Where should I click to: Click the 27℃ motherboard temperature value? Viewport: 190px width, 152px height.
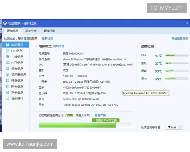tap(158, 63)
